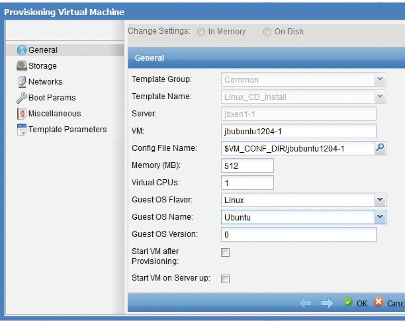Confirm provisioning with OK button
The image size is (405, 321).
[x=356, y=303]
